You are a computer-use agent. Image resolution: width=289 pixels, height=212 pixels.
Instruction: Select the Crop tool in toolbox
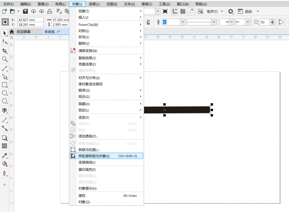(5, 51)
